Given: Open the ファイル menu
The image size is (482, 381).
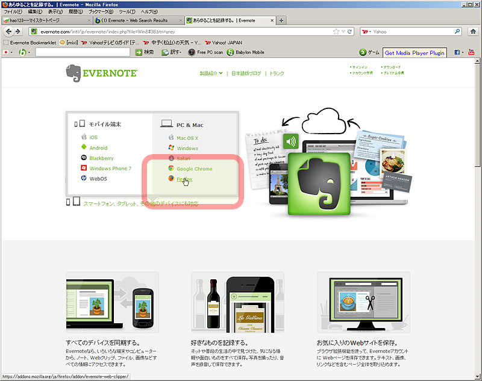Looking at the screenshot, I should 13,11.
